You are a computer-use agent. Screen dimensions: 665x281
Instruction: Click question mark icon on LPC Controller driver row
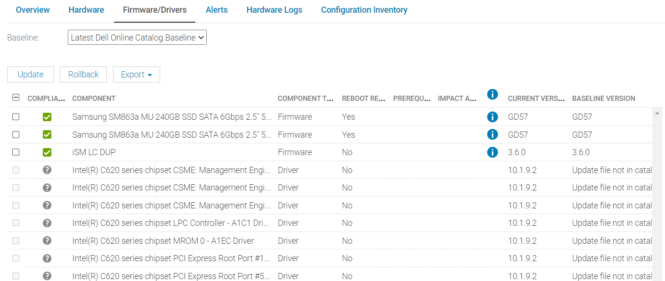tap(47, 223)
